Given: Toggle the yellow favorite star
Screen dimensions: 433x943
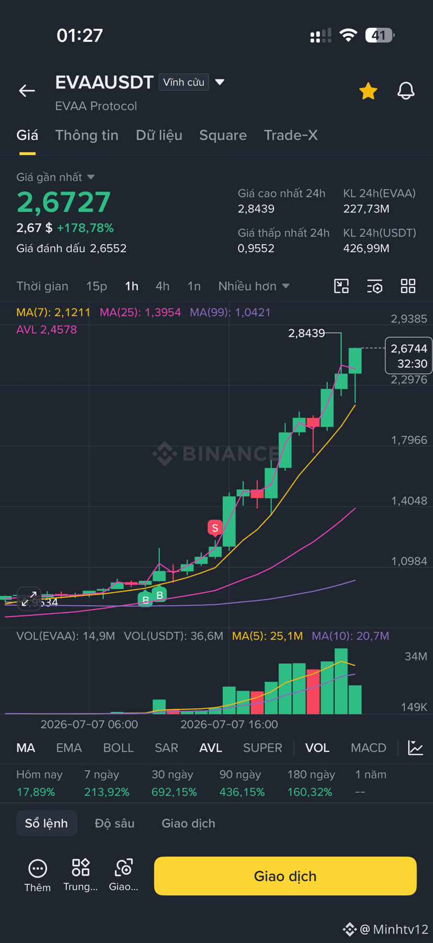Looking at the screenshot, I should coord(368,91).
